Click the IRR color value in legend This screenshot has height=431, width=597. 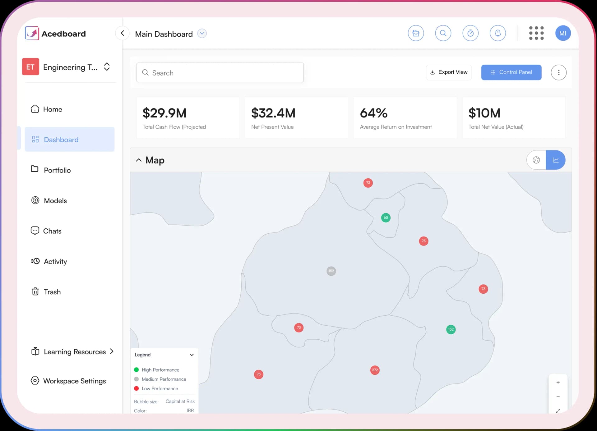[x=190, y=410]
